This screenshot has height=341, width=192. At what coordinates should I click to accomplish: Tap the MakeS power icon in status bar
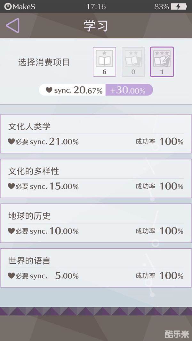coord(8,6)
